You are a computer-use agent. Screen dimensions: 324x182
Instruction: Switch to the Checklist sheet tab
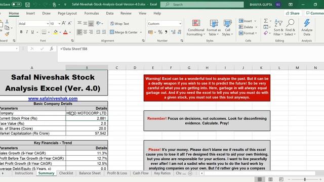(x=66, y=173)
